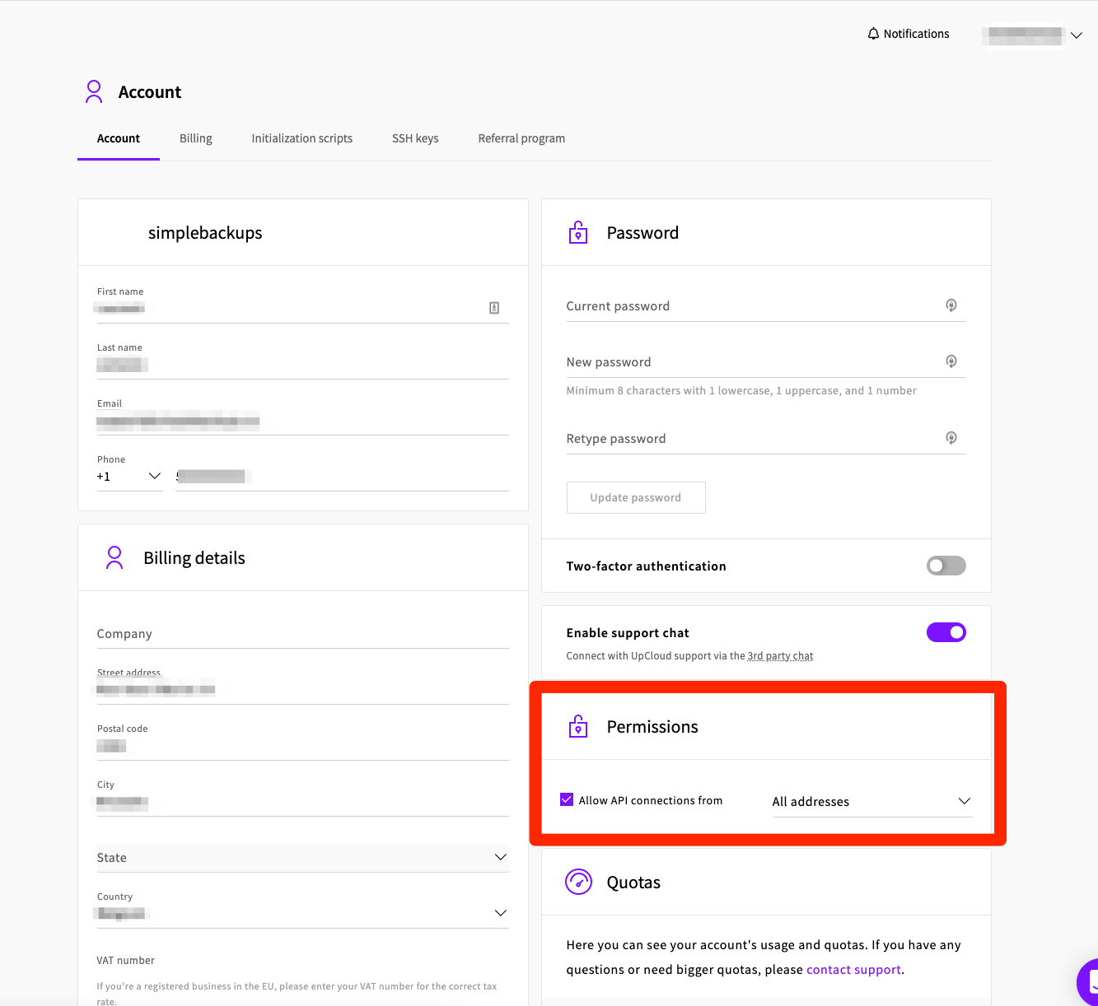
Task: Click the autofill icon in First name field
Action: tap(494, 308)
